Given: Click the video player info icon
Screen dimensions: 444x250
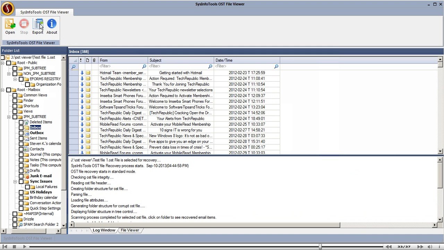Looking at the screenshot, I should pyautogui.click(x=439, y=247).
